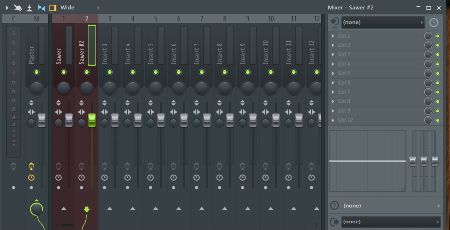
Task: Select mixer track 9 header
Action: pyautogui.click(x=247, y=19)
